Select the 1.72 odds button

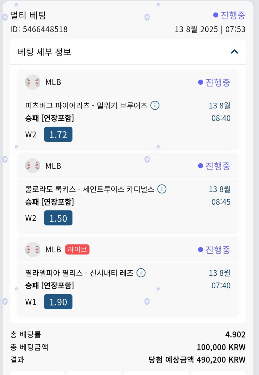[x=58, y=134]
